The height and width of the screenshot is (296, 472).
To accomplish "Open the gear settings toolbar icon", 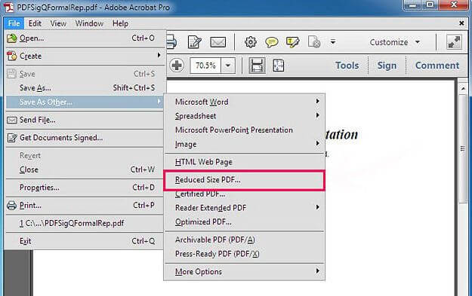I will coord(251,42).
